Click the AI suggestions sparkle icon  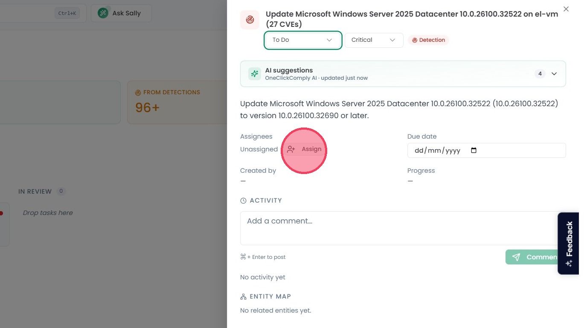(255, 74)
